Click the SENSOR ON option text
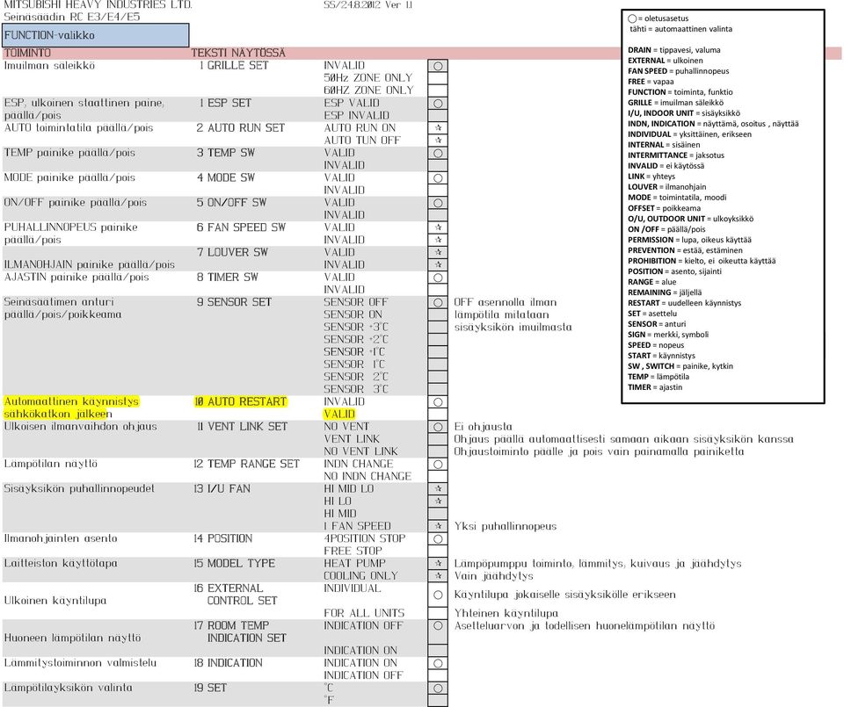844x707 pixels. tap(353, 314)
